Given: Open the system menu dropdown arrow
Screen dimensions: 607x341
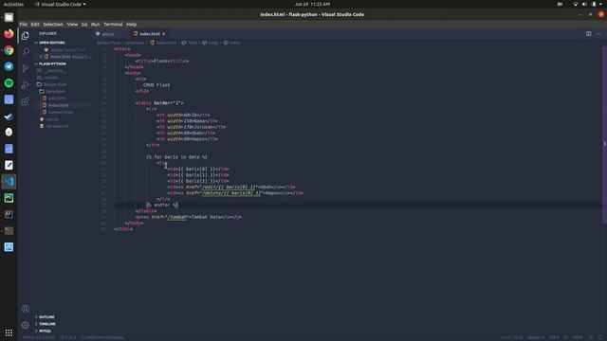Looking at the screenshot, I should click(600, 4).
